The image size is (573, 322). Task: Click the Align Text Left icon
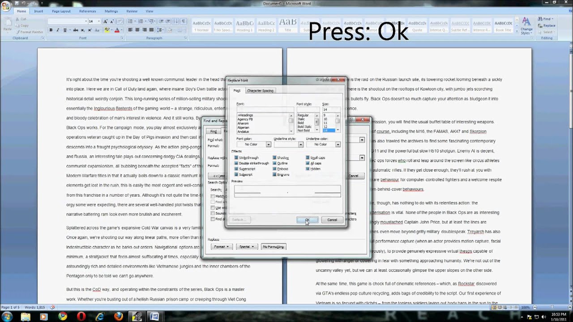point(130,30)
